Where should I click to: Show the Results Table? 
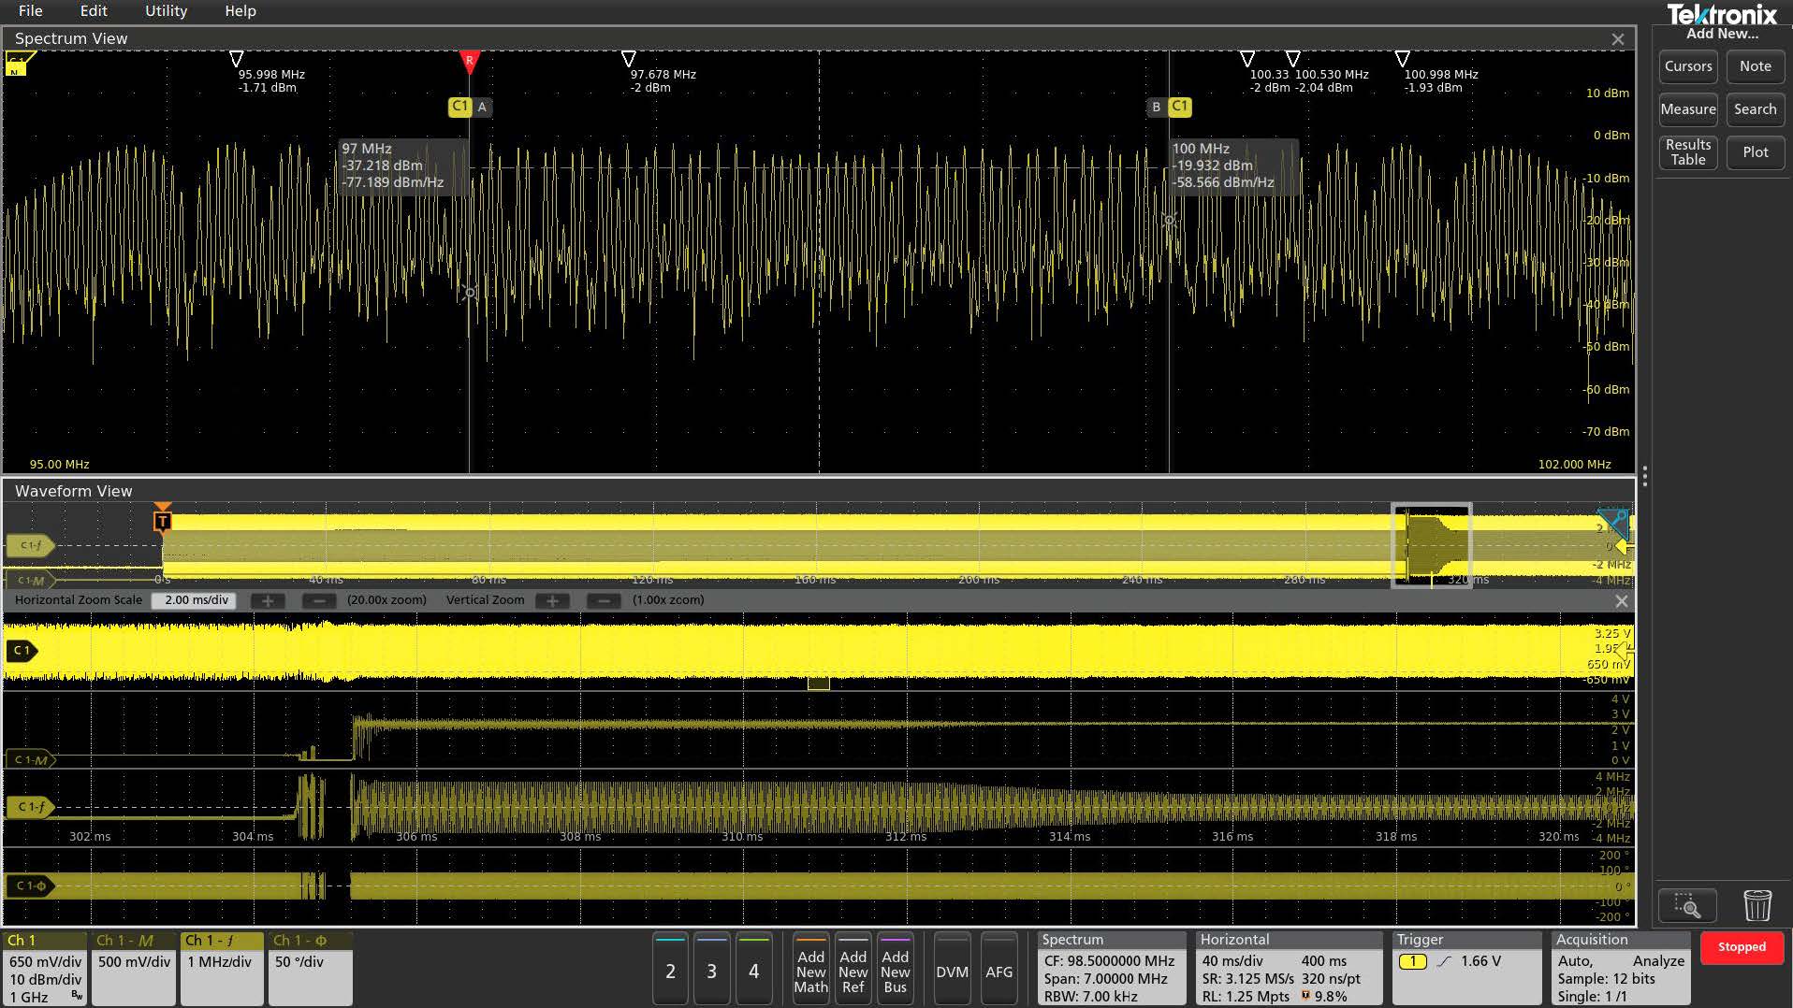click(1687, 151)
